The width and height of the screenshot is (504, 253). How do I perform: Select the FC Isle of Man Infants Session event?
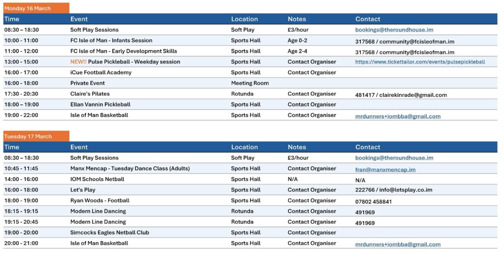[111, 40]
